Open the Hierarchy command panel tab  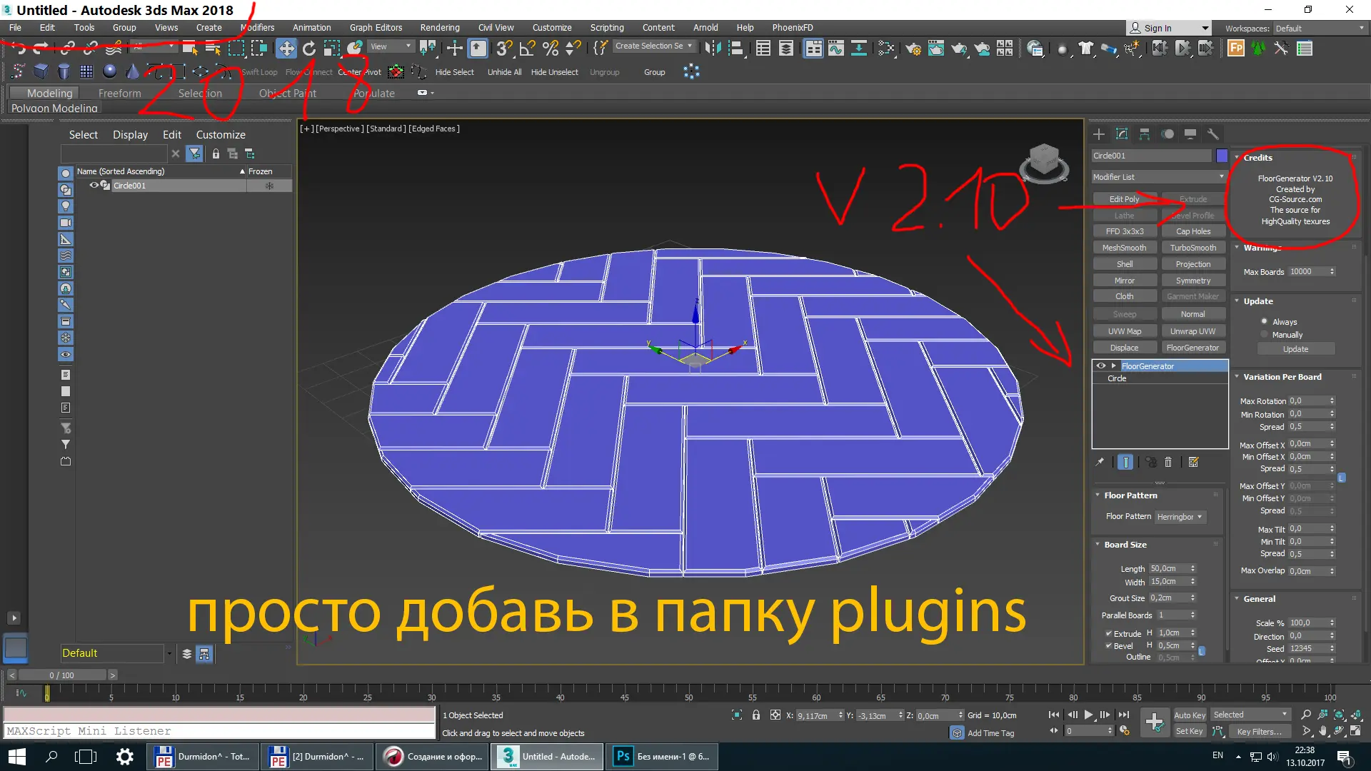(x=1145, y=134)
